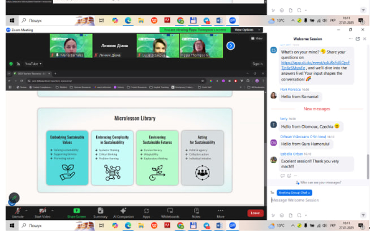Open the sli.do event link in chat
The height and width of the screenshot is (231, 370).
[x=315, y=65]
